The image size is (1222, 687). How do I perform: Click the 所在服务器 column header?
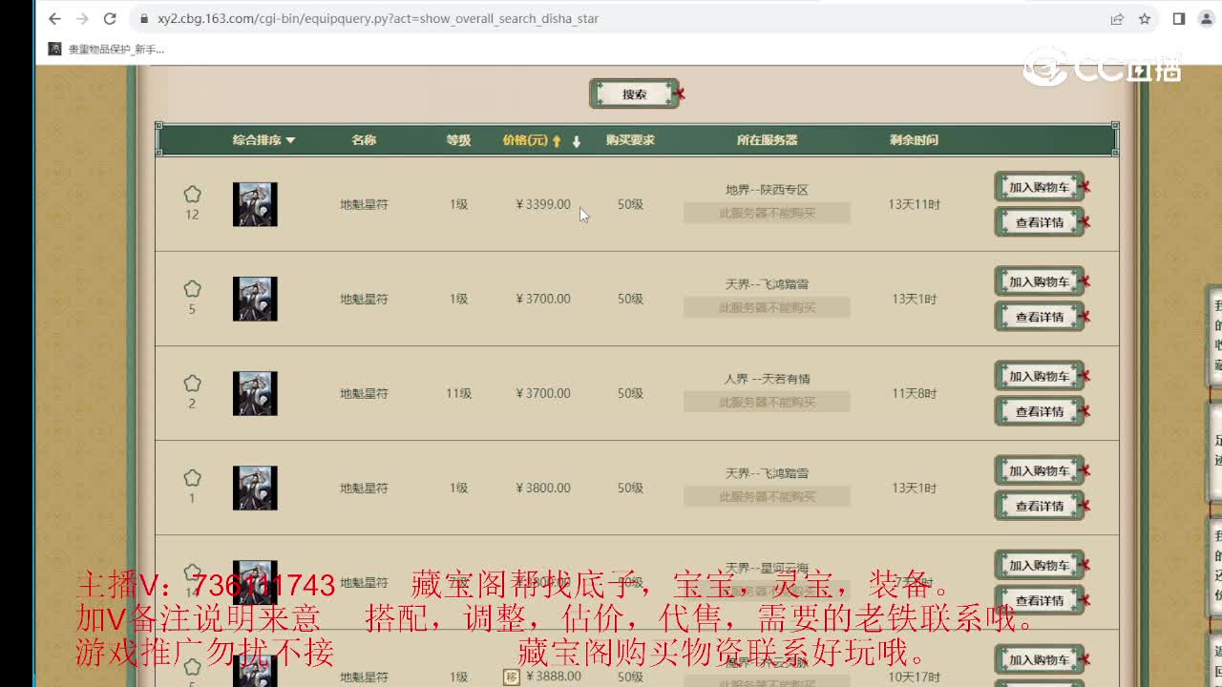tap(767, 140)
